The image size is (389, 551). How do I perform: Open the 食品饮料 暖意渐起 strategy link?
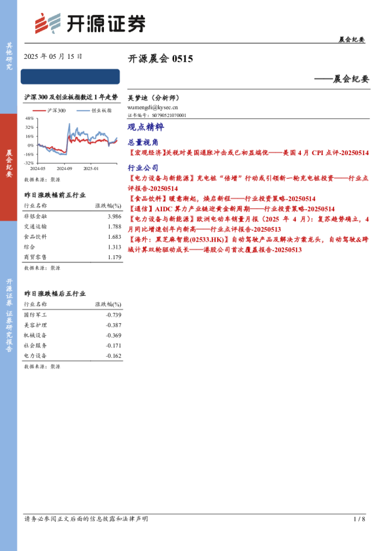pos(222,198)
